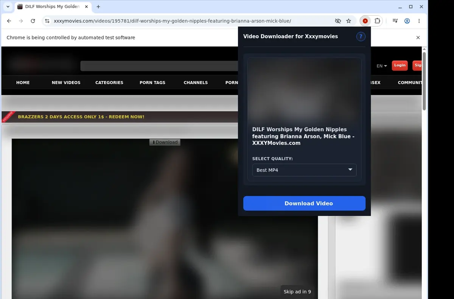Click the back navigation arrow
The width and height of the screenshot is (454, 299).
coord(9,21)
